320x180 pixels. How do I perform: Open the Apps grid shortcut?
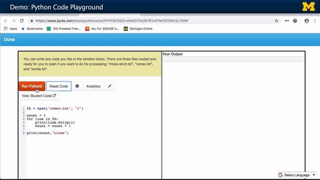coord(10,29)
